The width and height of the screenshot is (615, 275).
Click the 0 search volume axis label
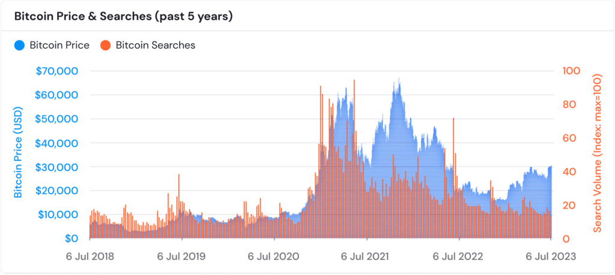click(566, 238)
